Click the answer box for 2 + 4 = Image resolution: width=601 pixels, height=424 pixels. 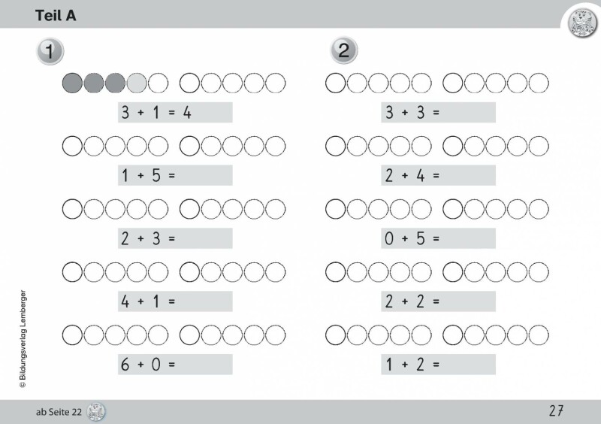point(466,175)
